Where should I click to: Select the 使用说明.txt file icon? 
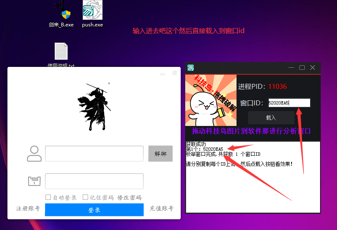[61, 52]
